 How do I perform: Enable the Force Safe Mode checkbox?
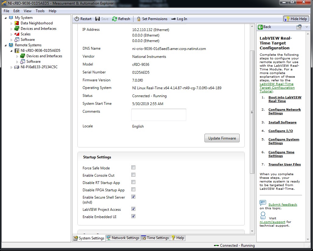click(x=133, y=168)
